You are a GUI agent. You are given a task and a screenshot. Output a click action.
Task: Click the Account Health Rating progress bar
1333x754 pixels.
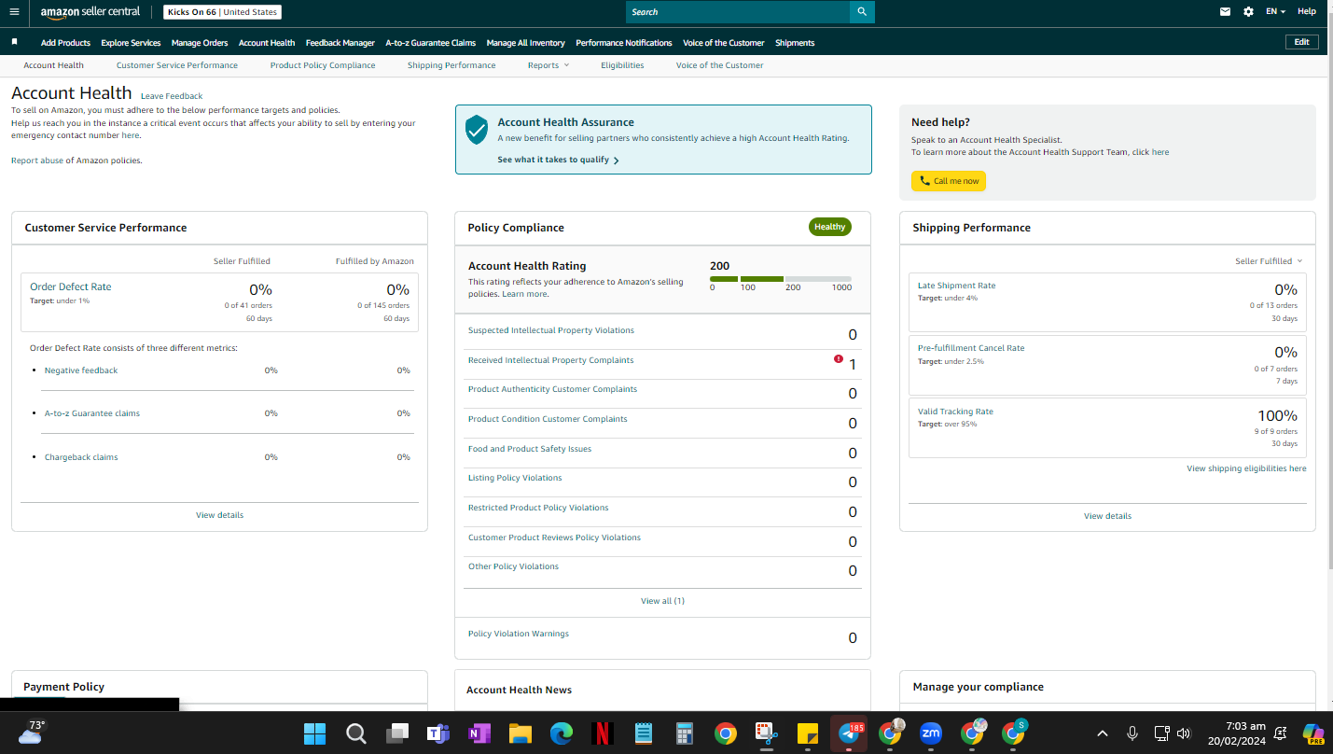point(781,279)
